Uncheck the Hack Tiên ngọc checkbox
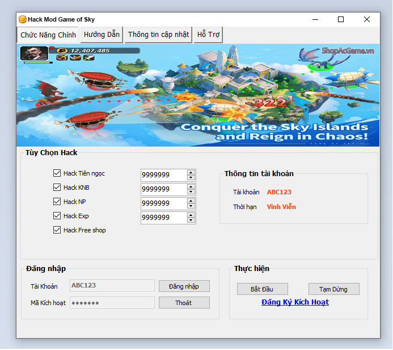Viewport: 393px width, 350px height. (x=57, y=173)
